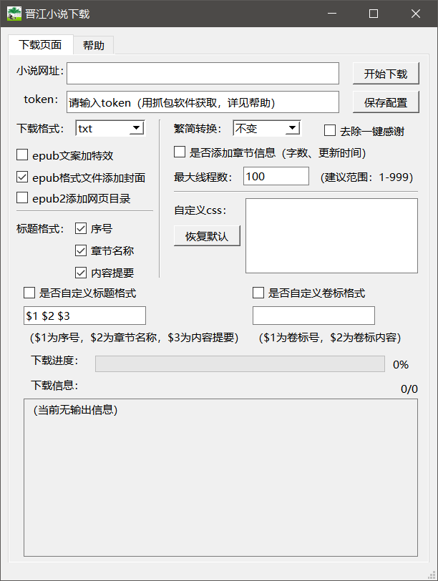Image resolution: width=438 pixels, height=581 pixels.
Task: Click the token input field
Action: coord(203,102)
